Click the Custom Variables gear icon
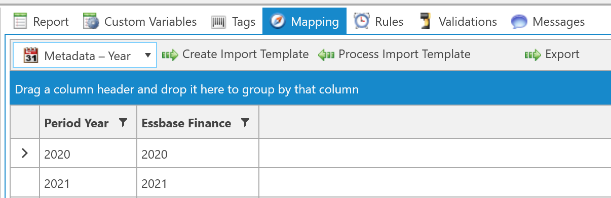This screenshot has width=611, height=198. coord(91,22)
